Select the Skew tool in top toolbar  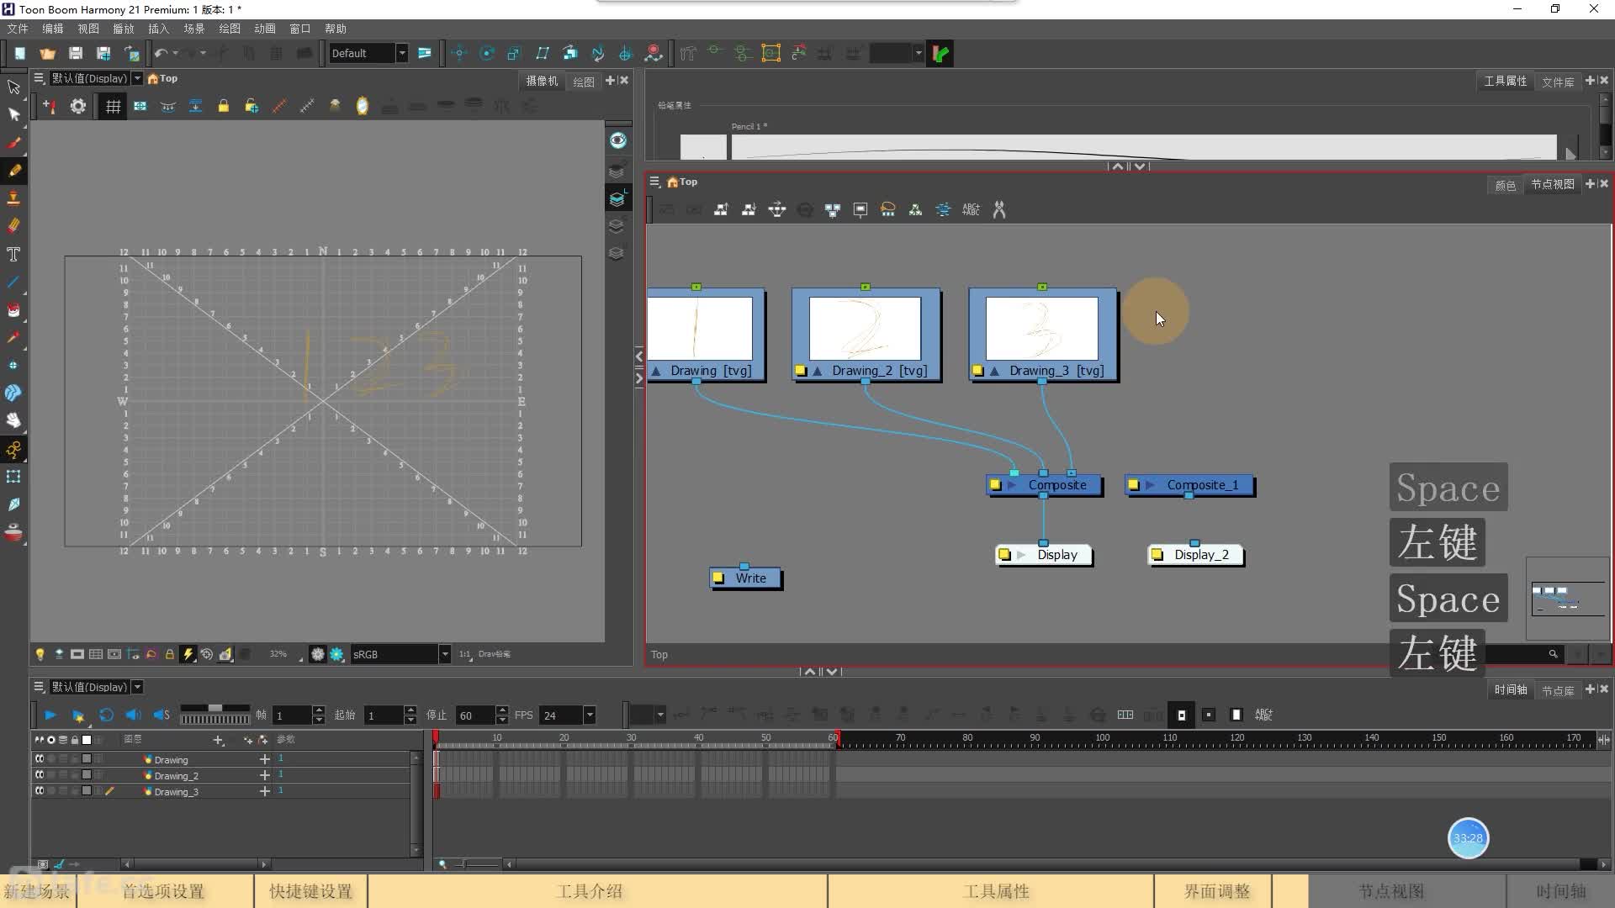(543, 53)
